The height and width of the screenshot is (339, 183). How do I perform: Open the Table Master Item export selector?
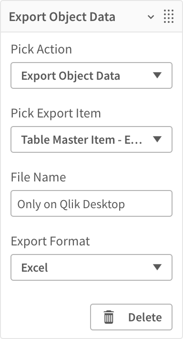tap(91, 139)
